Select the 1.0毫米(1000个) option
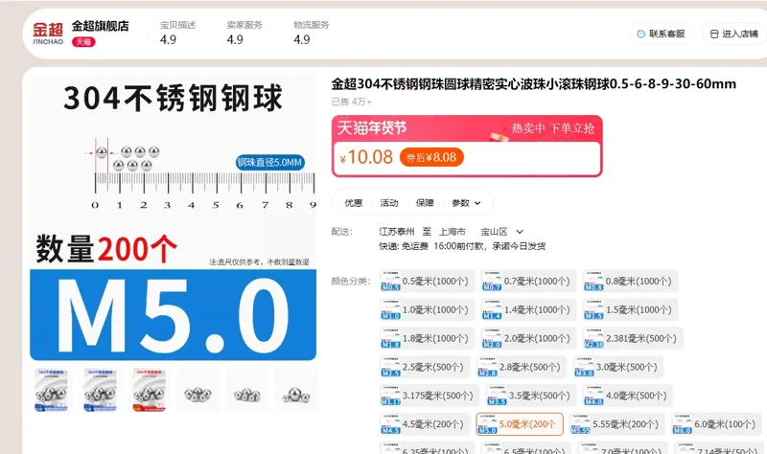 click(x=427, y=309)
